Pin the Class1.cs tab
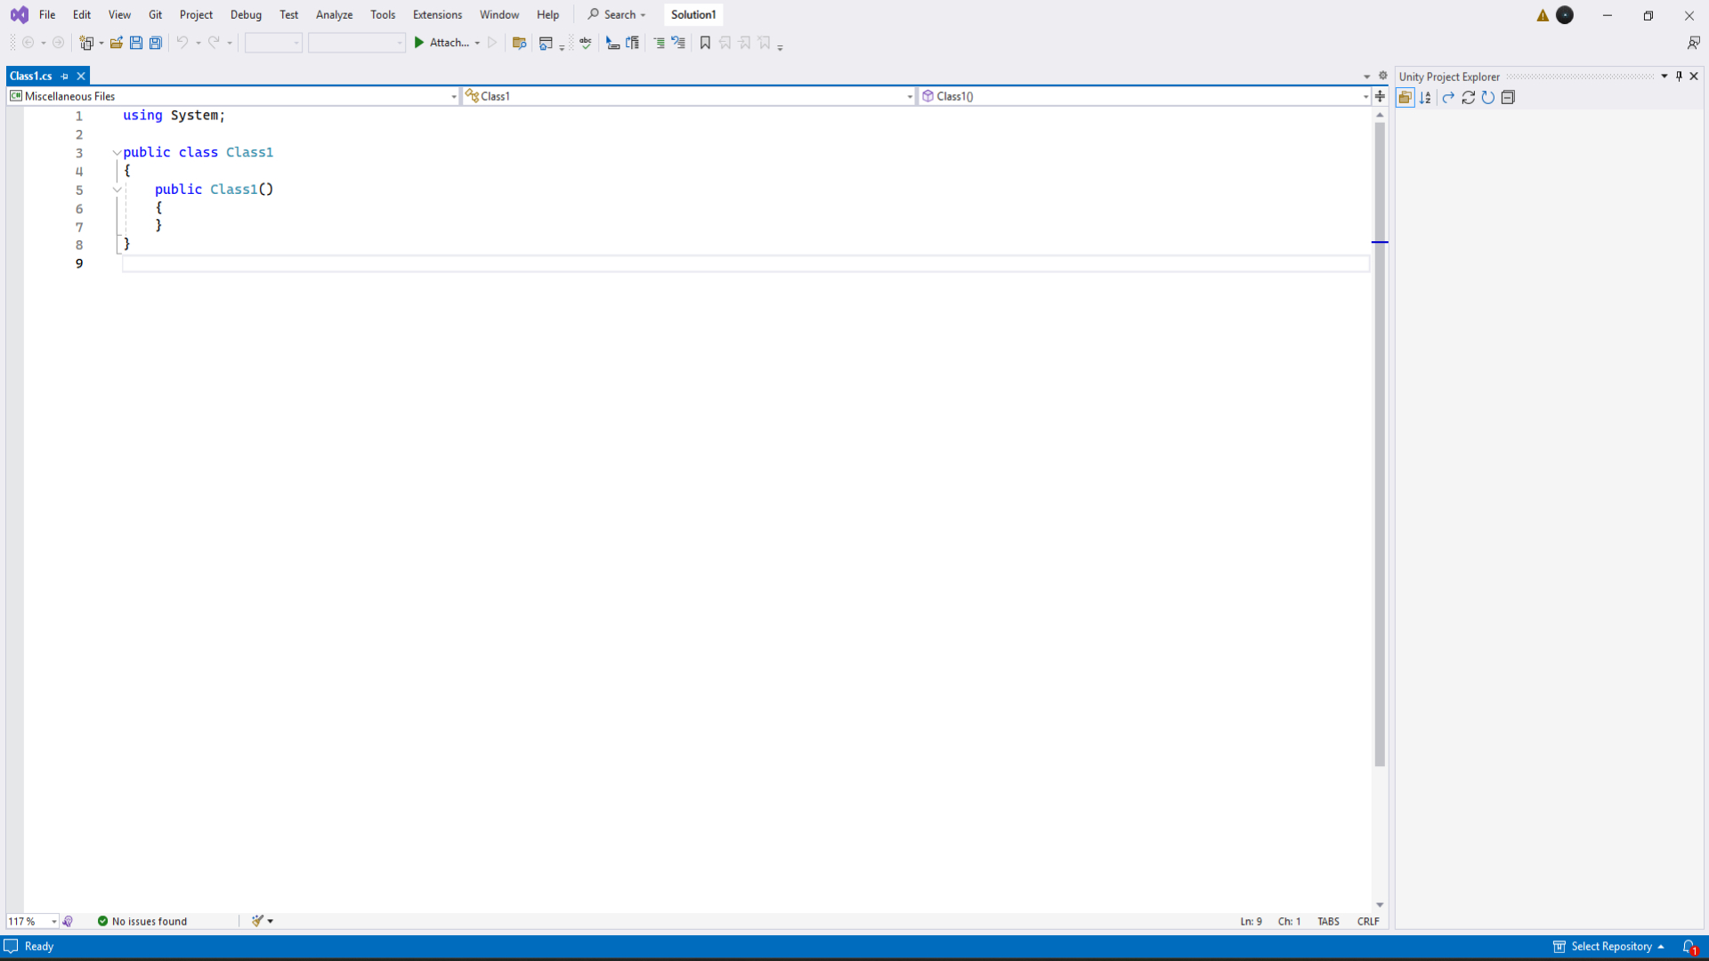 point(65,77)
